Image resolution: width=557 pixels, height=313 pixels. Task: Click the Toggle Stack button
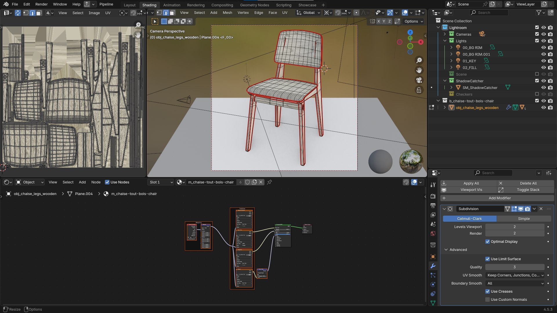525,190
